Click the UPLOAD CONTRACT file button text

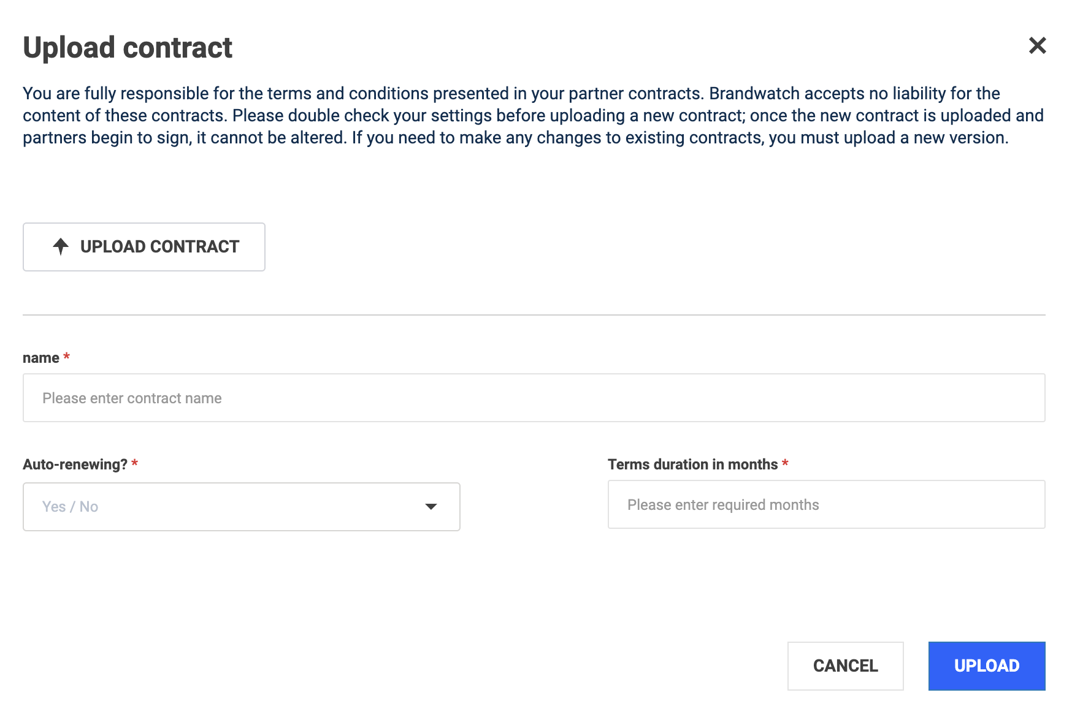pos(160,246)
